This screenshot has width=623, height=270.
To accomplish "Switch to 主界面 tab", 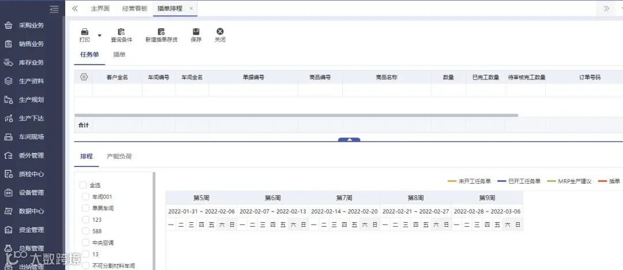I will tap(100, 8).
